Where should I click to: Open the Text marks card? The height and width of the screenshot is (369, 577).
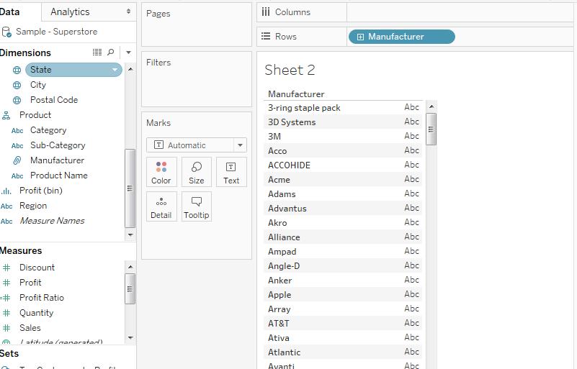pos(231,172)
